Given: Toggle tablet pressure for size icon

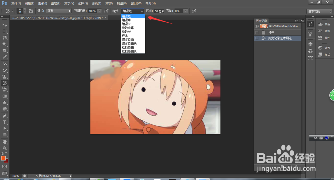Looking at the screenshot, I should tap(194, 11).
